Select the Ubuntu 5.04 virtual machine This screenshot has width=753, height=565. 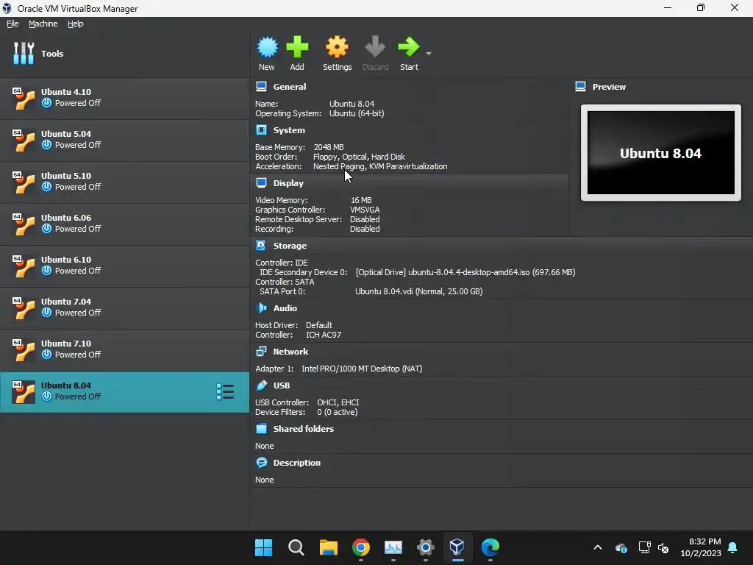coord(124,140)
